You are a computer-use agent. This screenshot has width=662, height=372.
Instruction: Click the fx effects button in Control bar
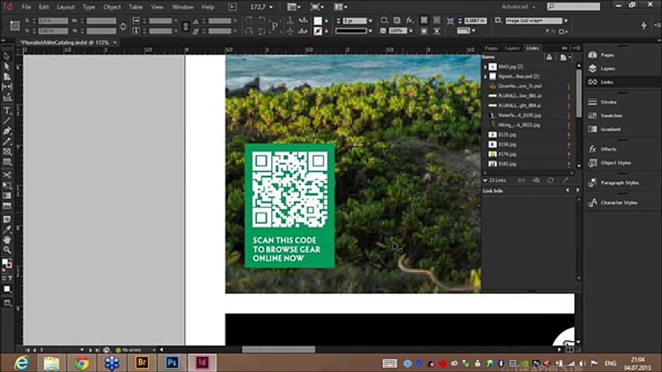(410, 20)
